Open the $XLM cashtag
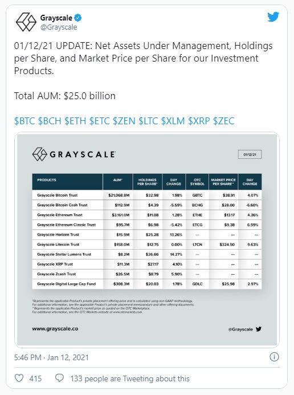 [173, 121]
